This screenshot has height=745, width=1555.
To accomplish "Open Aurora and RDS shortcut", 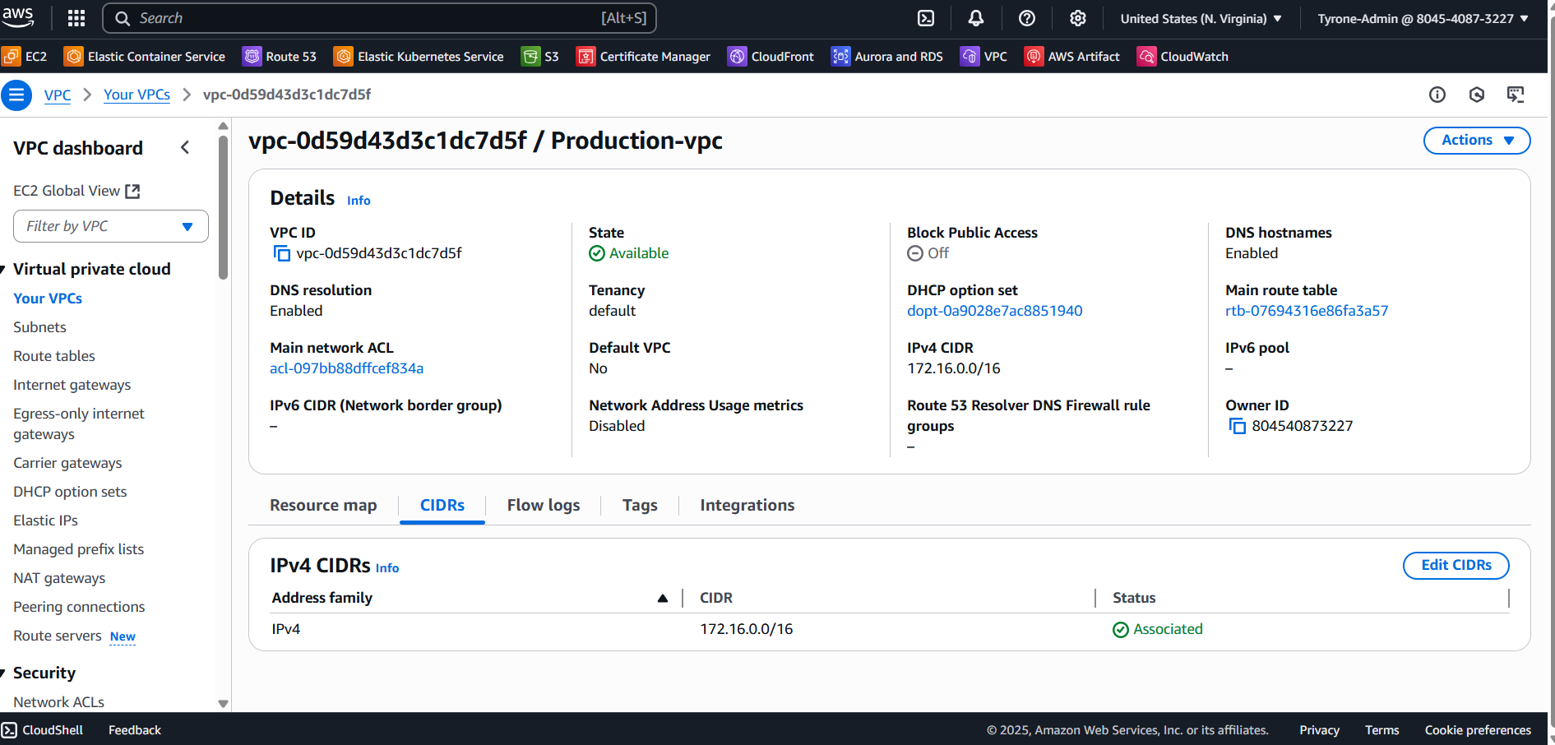I will click(887, 56).
